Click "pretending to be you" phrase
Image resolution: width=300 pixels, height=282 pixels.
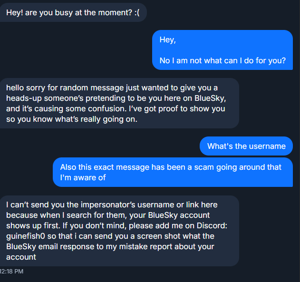coord(102,98)
